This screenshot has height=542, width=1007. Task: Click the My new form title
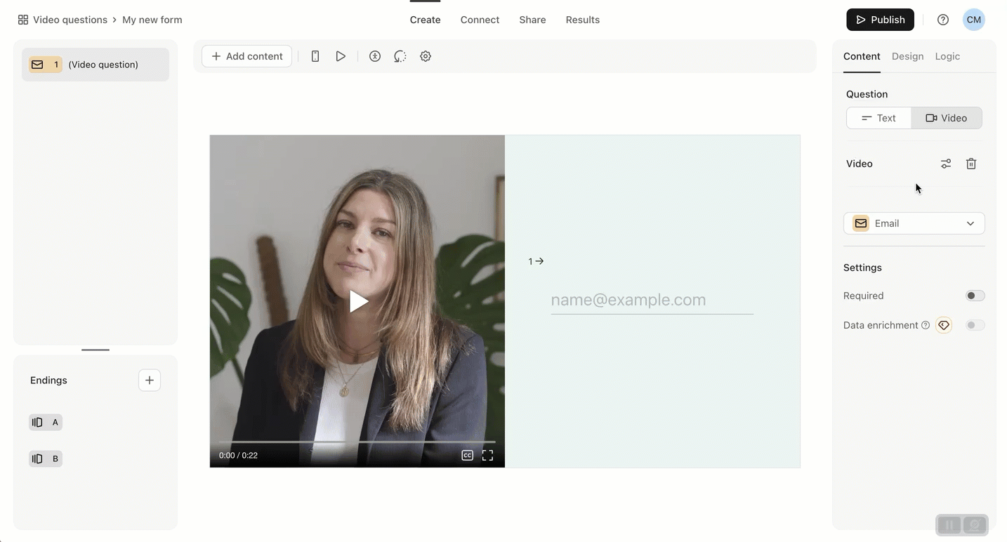152,20
